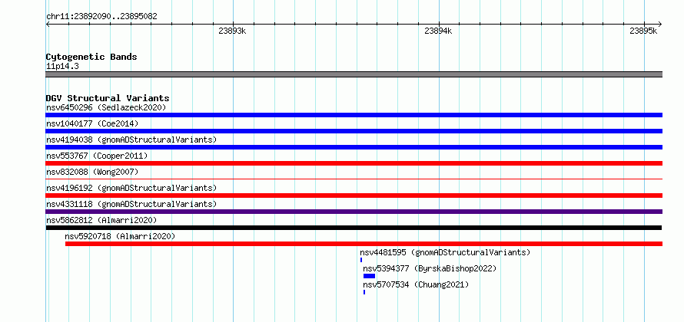The image size is (684, 322).
Task: Select the blue bar under nsv6450296
Action: pyautogui.click(x=354, y=115)
